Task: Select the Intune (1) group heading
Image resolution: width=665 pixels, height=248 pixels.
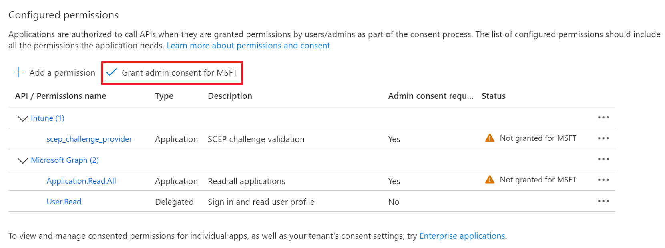Action: 47,118
